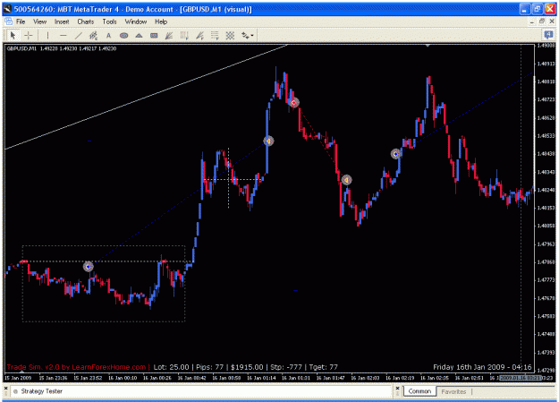Click the highlighted date label on time axis
Viewport: 559px width, 402px height.
click(x=521, y=378)
